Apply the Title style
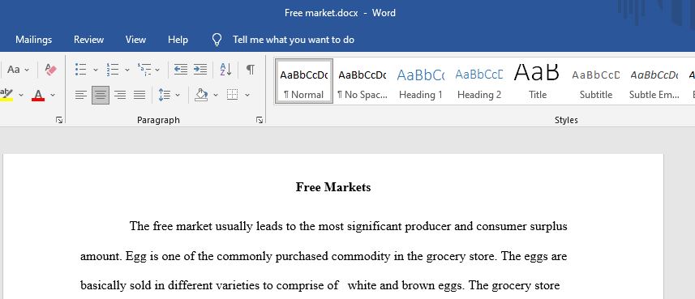695x299 pixels. pyautogui.click(x=537, y=82)
